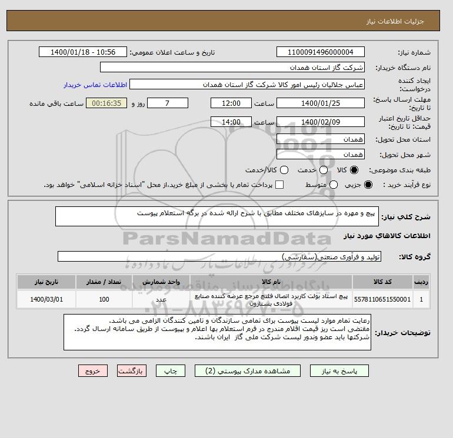Click the جزئیات اطلاعات نیاز page header

(x=395, y=21)
